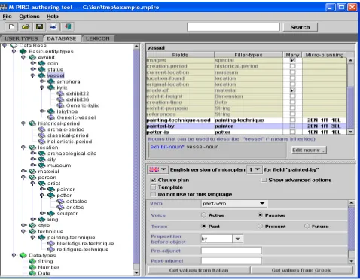The image size is (360, 280).
Task: Click the tree panel vertical scrollbar thumb
Action: (136, 157)
